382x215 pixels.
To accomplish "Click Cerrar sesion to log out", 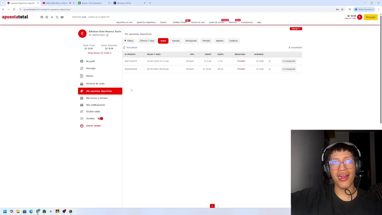I will 93,126.
